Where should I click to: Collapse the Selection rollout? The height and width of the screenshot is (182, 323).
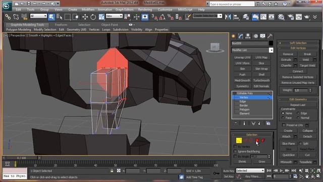point(252,134)
